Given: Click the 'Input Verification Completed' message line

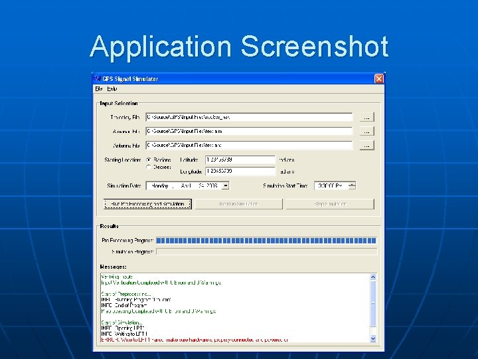Looking at the screenshot, I should (x=161, y=283).
